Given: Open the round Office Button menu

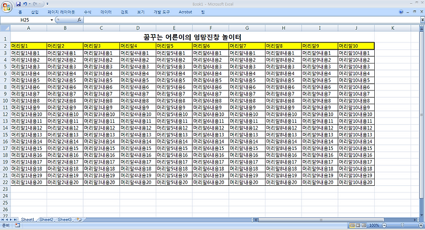Looking at the screenshot, I should tap(6, 6).
